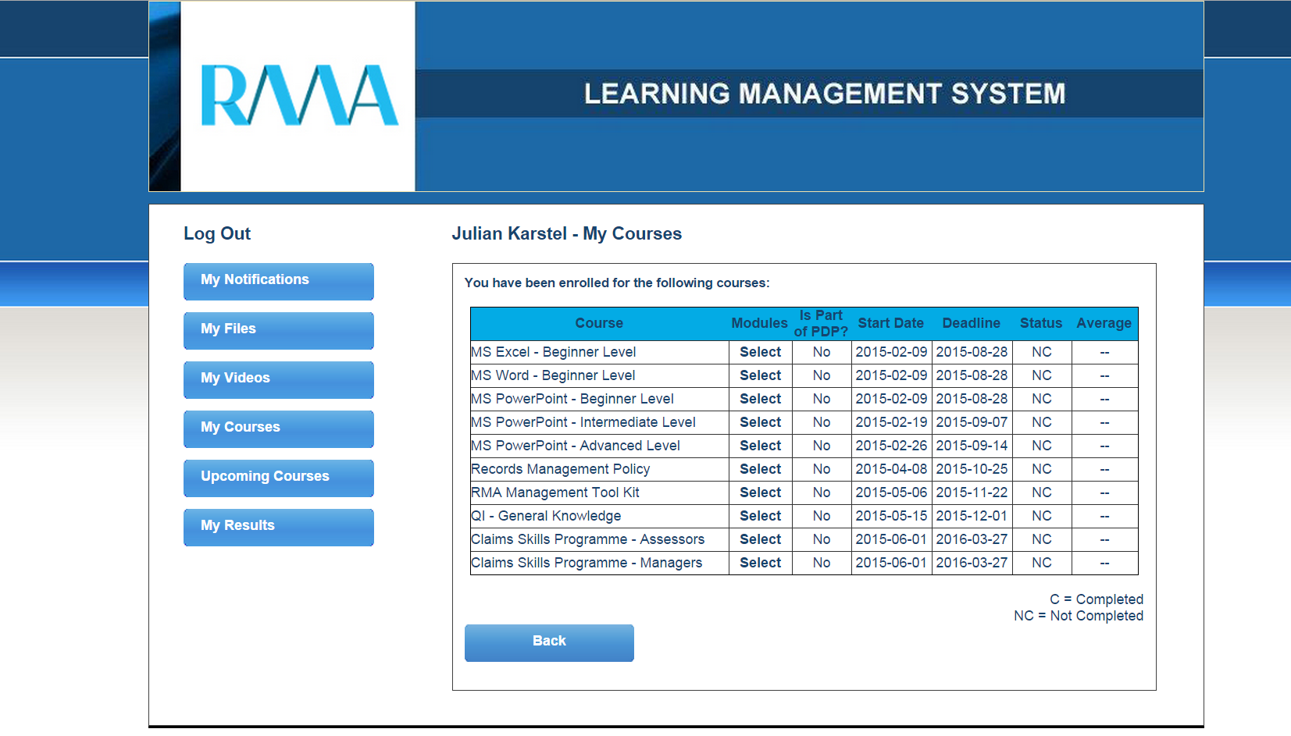1291x736 pixels.
Task: Click QI - General Knowledge course name
Action: [546, 516]
